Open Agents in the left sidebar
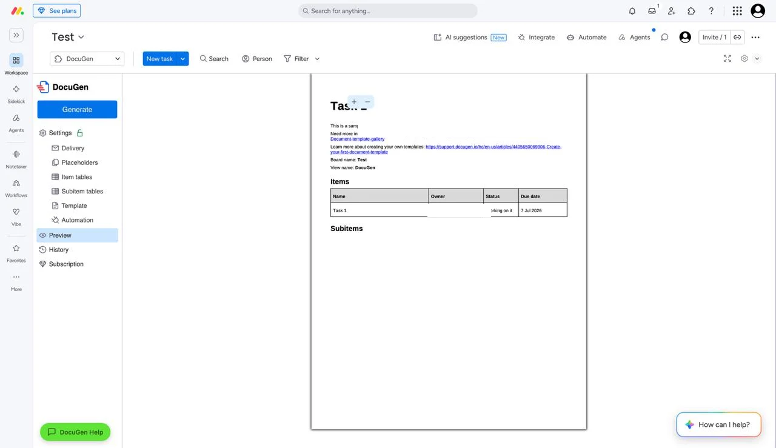The width and height of the screenshot is (776, 448). [16, 122]
